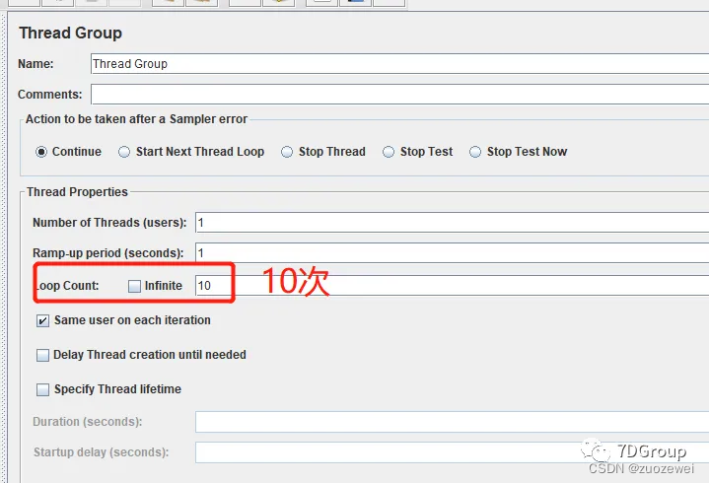Click the large Thread Group panel heading
This screenshot has width=709, height=483.
(x=71, y=33)
